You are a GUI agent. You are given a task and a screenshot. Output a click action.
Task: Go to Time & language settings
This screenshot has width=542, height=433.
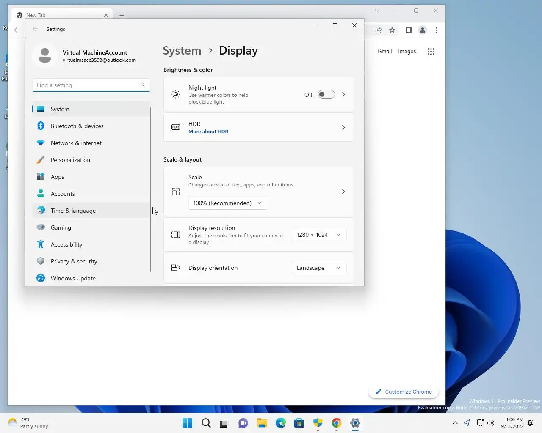pos(91,211)
